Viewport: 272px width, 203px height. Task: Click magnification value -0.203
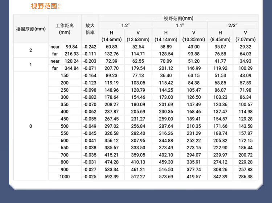90,61
